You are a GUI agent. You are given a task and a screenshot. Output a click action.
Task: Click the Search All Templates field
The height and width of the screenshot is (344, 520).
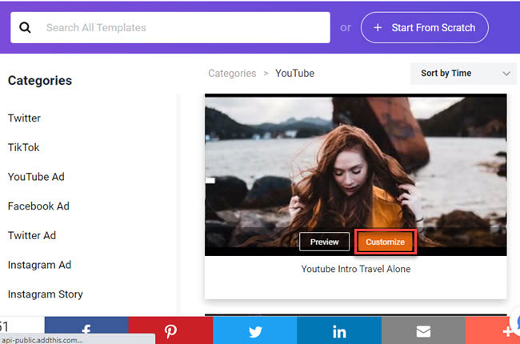[x=170, y=27]
